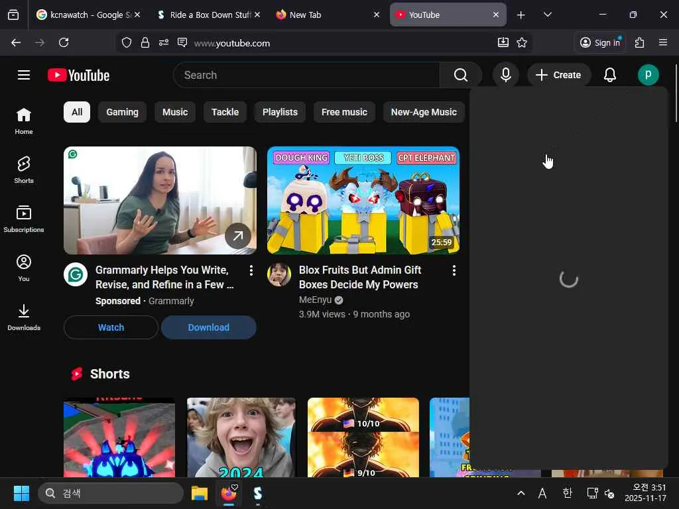This screenshot has height=509, width=679.
Task: Click the browser Sign in button
Action: tap(599, 42)
